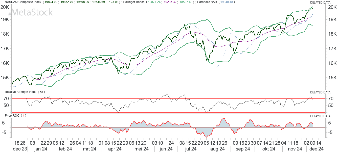The height and width of the screenshot is (152, 337).
Task: Select the Price ROC panel title
Action: (12, 116)
